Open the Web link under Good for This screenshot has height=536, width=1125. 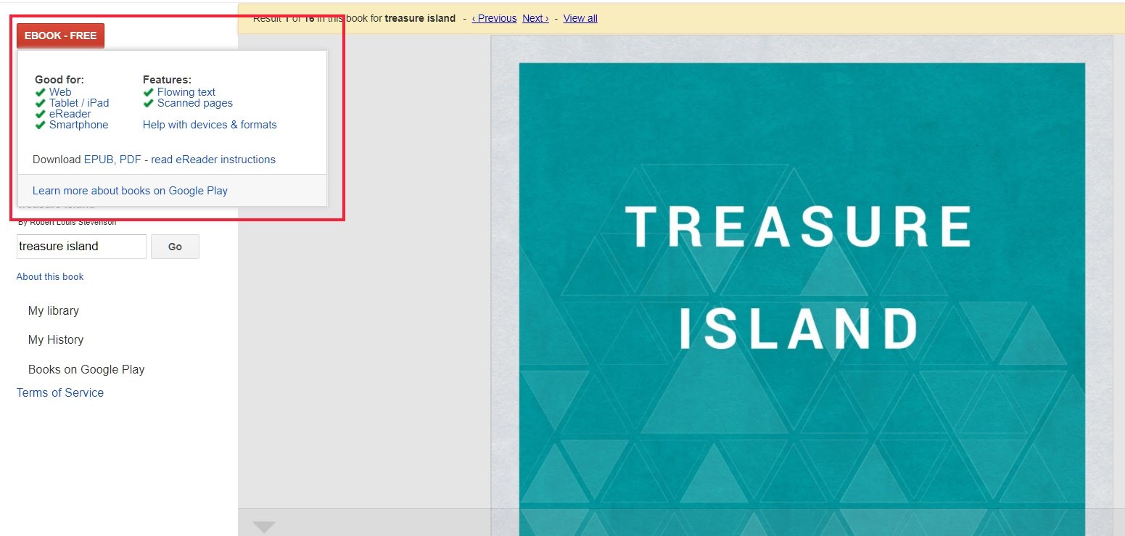pyautogui.click(x=60, y=92)
